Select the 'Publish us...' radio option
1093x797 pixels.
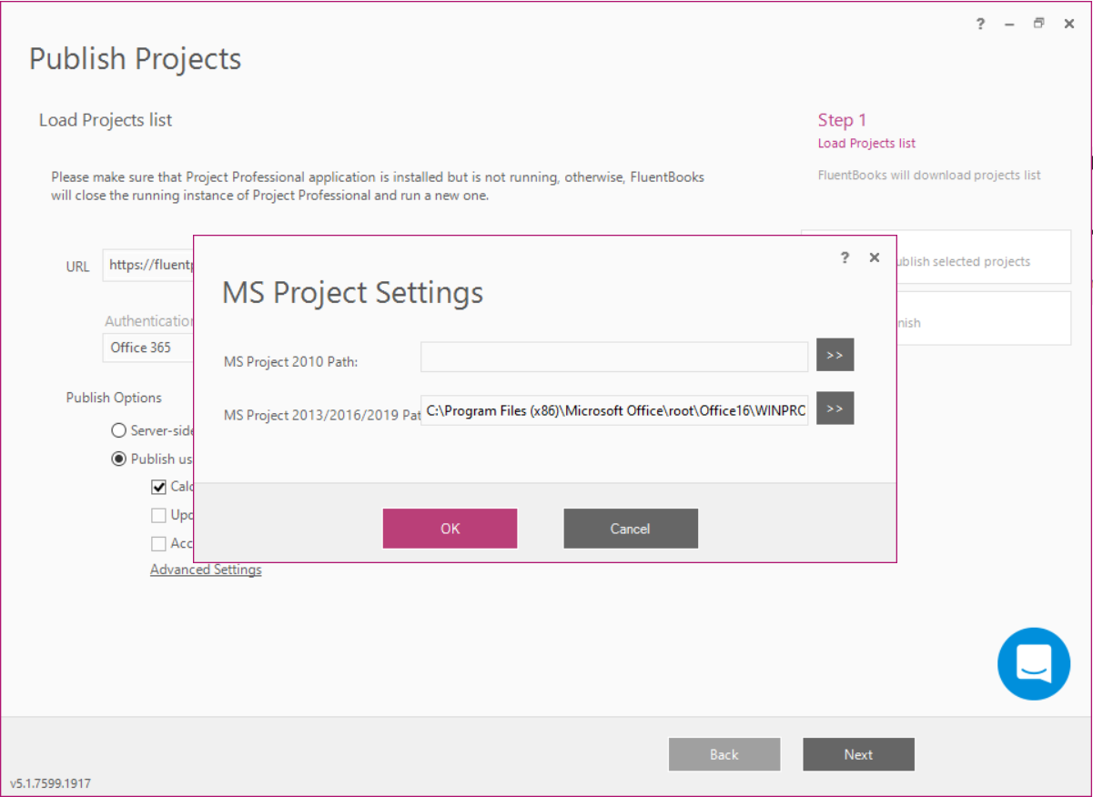pos(118,459)
